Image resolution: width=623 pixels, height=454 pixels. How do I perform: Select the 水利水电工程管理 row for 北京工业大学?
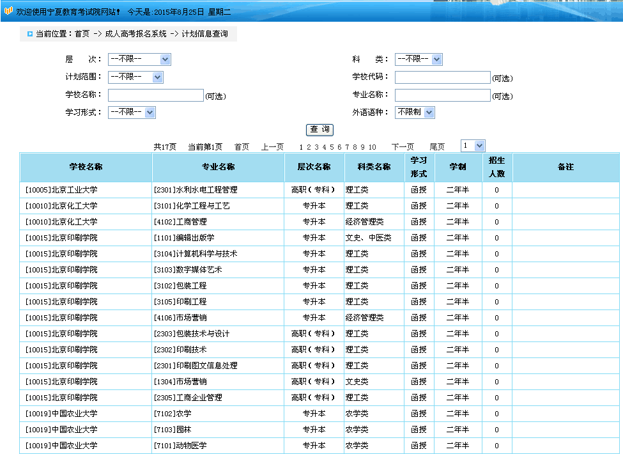tap(196, 190)
